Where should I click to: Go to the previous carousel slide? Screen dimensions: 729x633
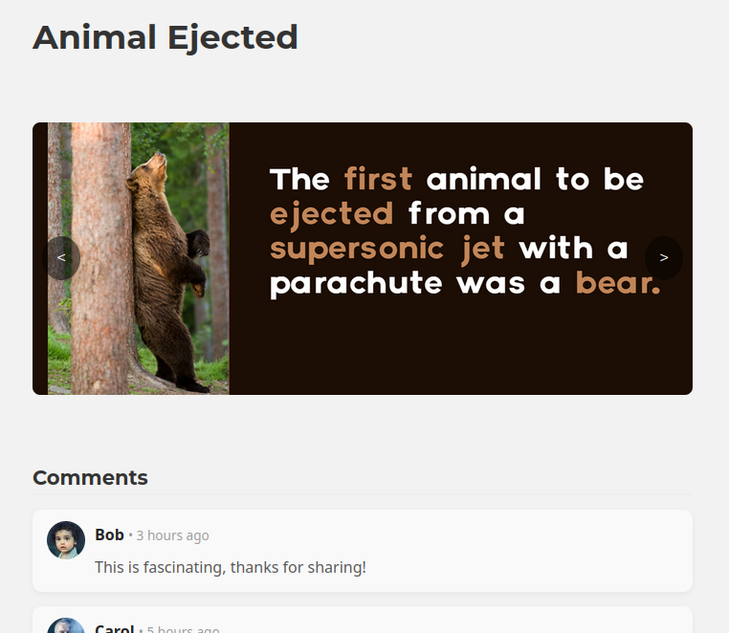(61, 258)
